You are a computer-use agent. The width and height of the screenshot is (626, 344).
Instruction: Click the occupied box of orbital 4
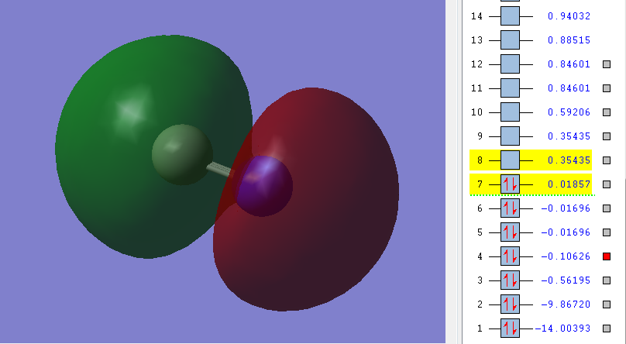point(511,256)
